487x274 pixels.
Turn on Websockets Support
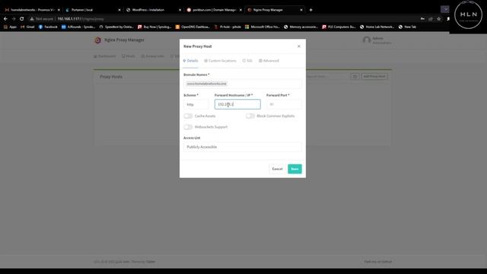(188, 127)
